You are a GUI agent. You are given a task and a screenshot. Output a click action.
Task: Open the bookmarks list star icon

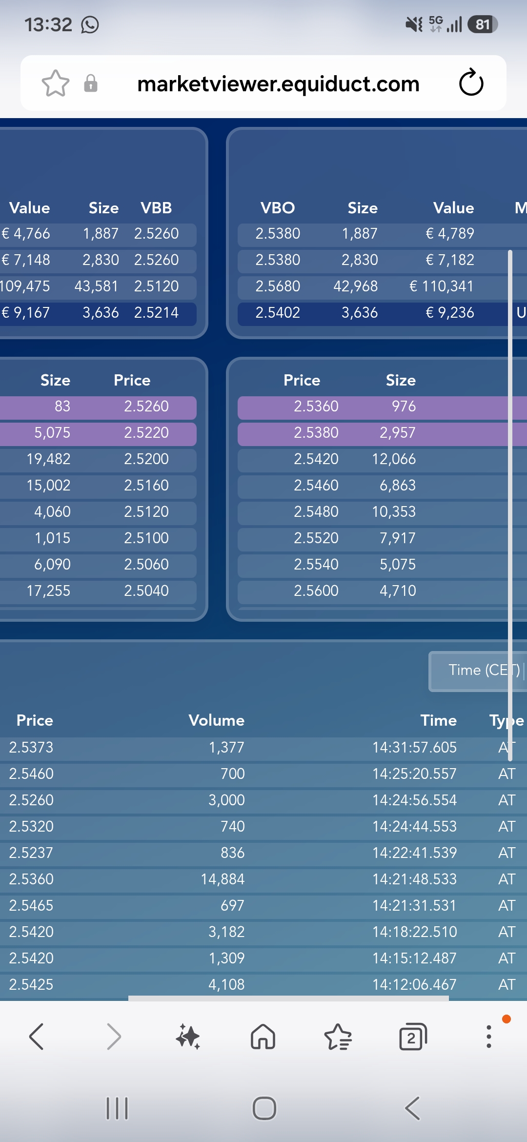click(338, 1036)
